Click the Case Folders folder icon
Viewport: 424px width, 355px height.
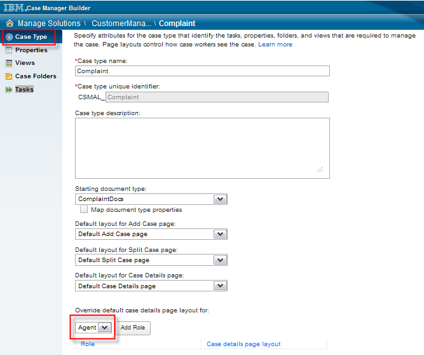point(9,76)
